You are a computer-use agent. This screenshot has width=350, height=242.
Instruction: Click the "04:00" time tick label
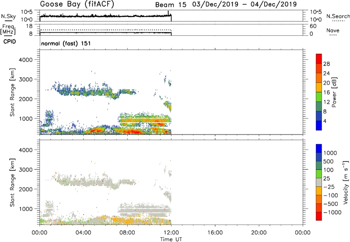84,233
